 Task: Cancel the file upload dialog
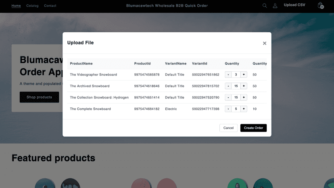[x=228, y=128]
